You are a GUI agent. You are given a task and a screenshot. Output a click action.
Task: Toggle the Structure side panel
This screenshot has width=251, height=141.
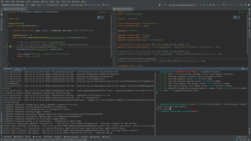[x=1, y=117]
